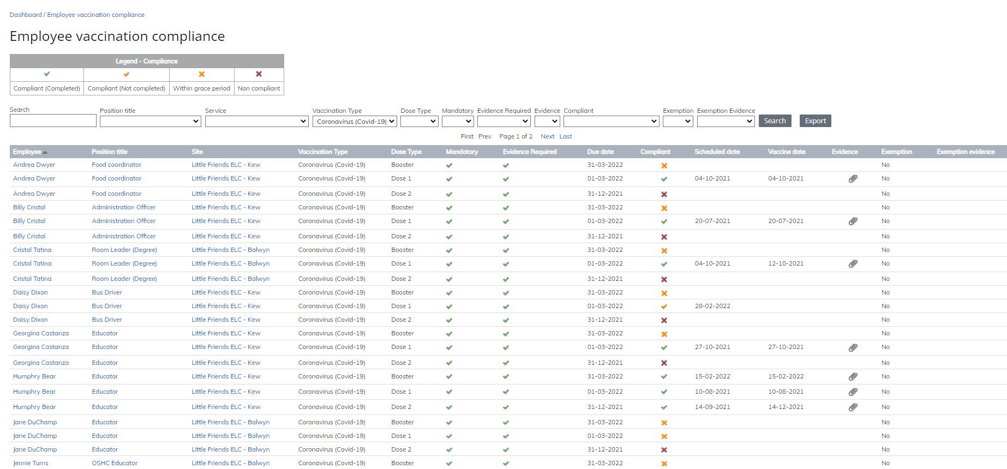Image resolution: width=1007 pixels, height=469 pixels.
Task: Open Jennie Turns employee link
Action: pyautogui.click(x=31, y=463)
